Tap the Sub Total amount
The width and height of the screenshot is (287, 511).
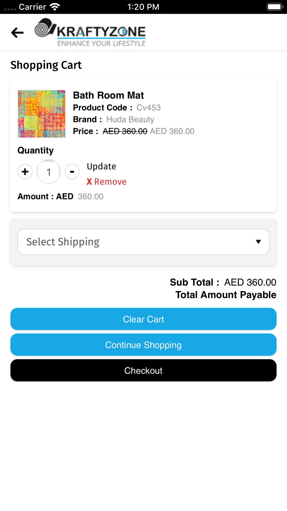250,282
